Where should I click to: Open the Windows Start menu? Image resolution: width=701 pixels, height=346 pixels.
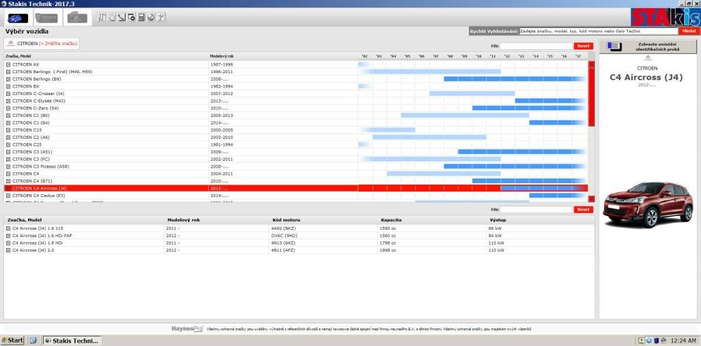pyautogui.click(x=12, y=340)
